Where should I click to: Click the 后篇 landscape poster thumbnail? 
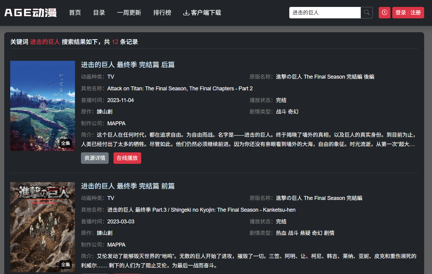click(42, 102)
